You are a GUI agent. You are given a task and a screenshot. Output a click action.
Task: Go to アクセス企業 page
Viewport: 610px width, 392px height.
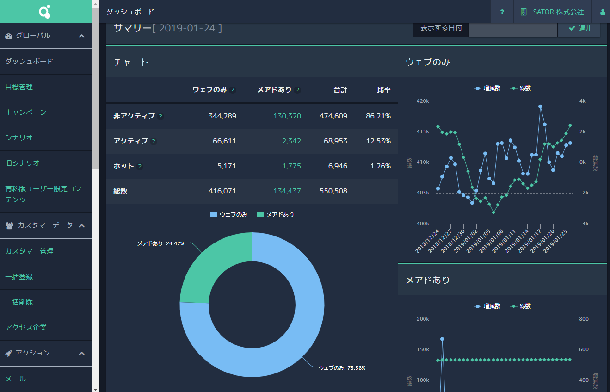coord(46,327)
